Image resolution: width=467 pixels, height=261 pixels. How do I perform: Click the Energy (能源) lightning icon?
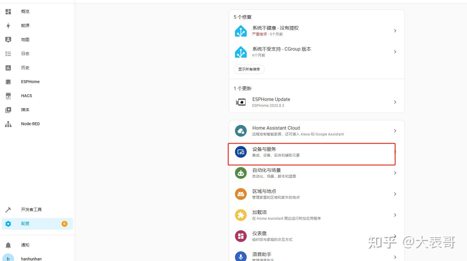pos(8,25)
